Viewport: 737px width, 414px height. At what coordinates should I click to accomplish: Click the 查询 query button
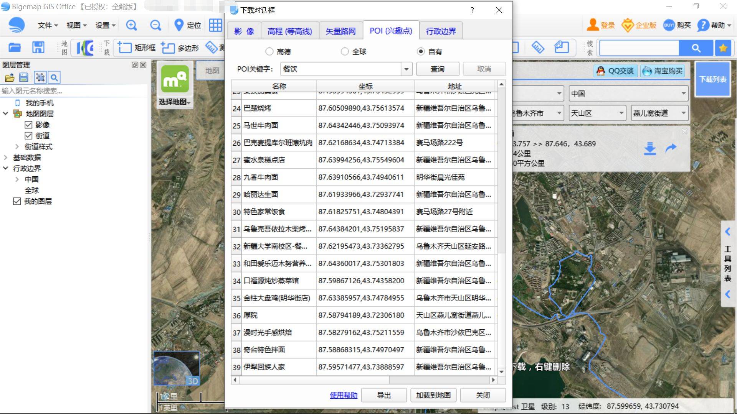438,69
